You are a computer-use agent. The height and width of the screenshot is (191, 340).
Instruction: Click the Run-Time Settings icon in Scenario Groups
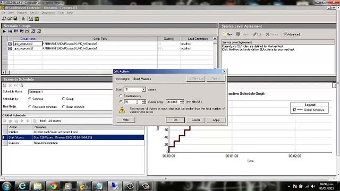27,32
